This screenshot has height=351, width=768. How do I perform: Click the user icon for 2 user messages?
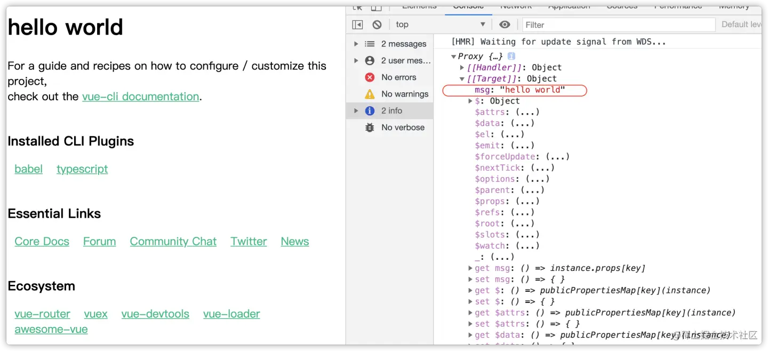click(x=370, y=61)
